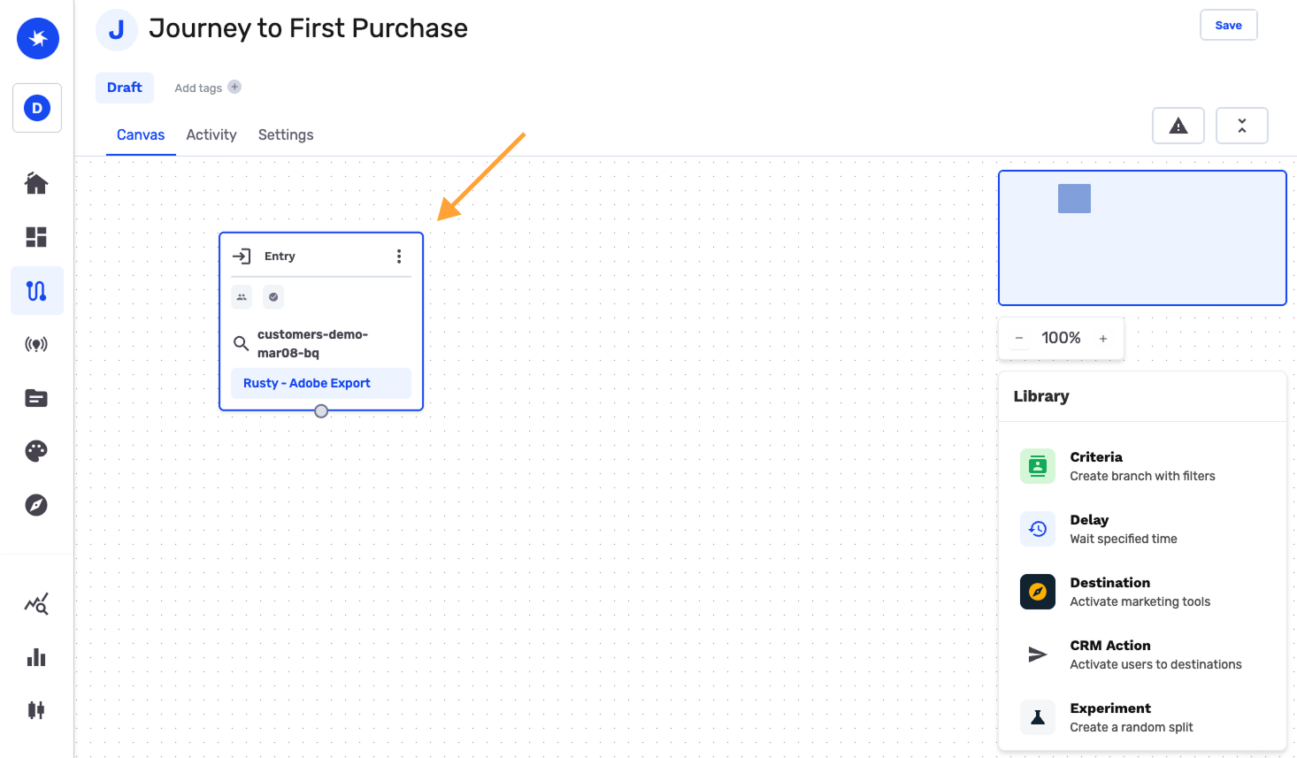Click the Rusty - Adobe Export link
Screen dimensions: 1297x758
point(307,383)
